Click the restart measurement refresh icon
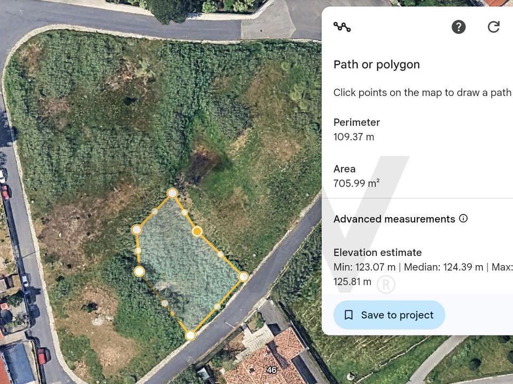Screen dimensions: 513x384 [494, 27]
